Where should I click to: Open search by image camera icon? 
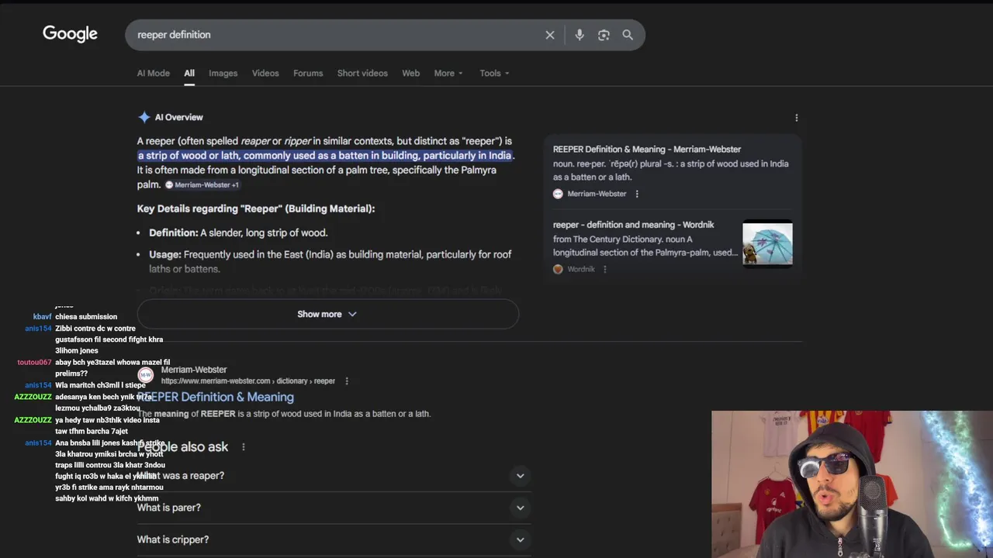[604, 35]
